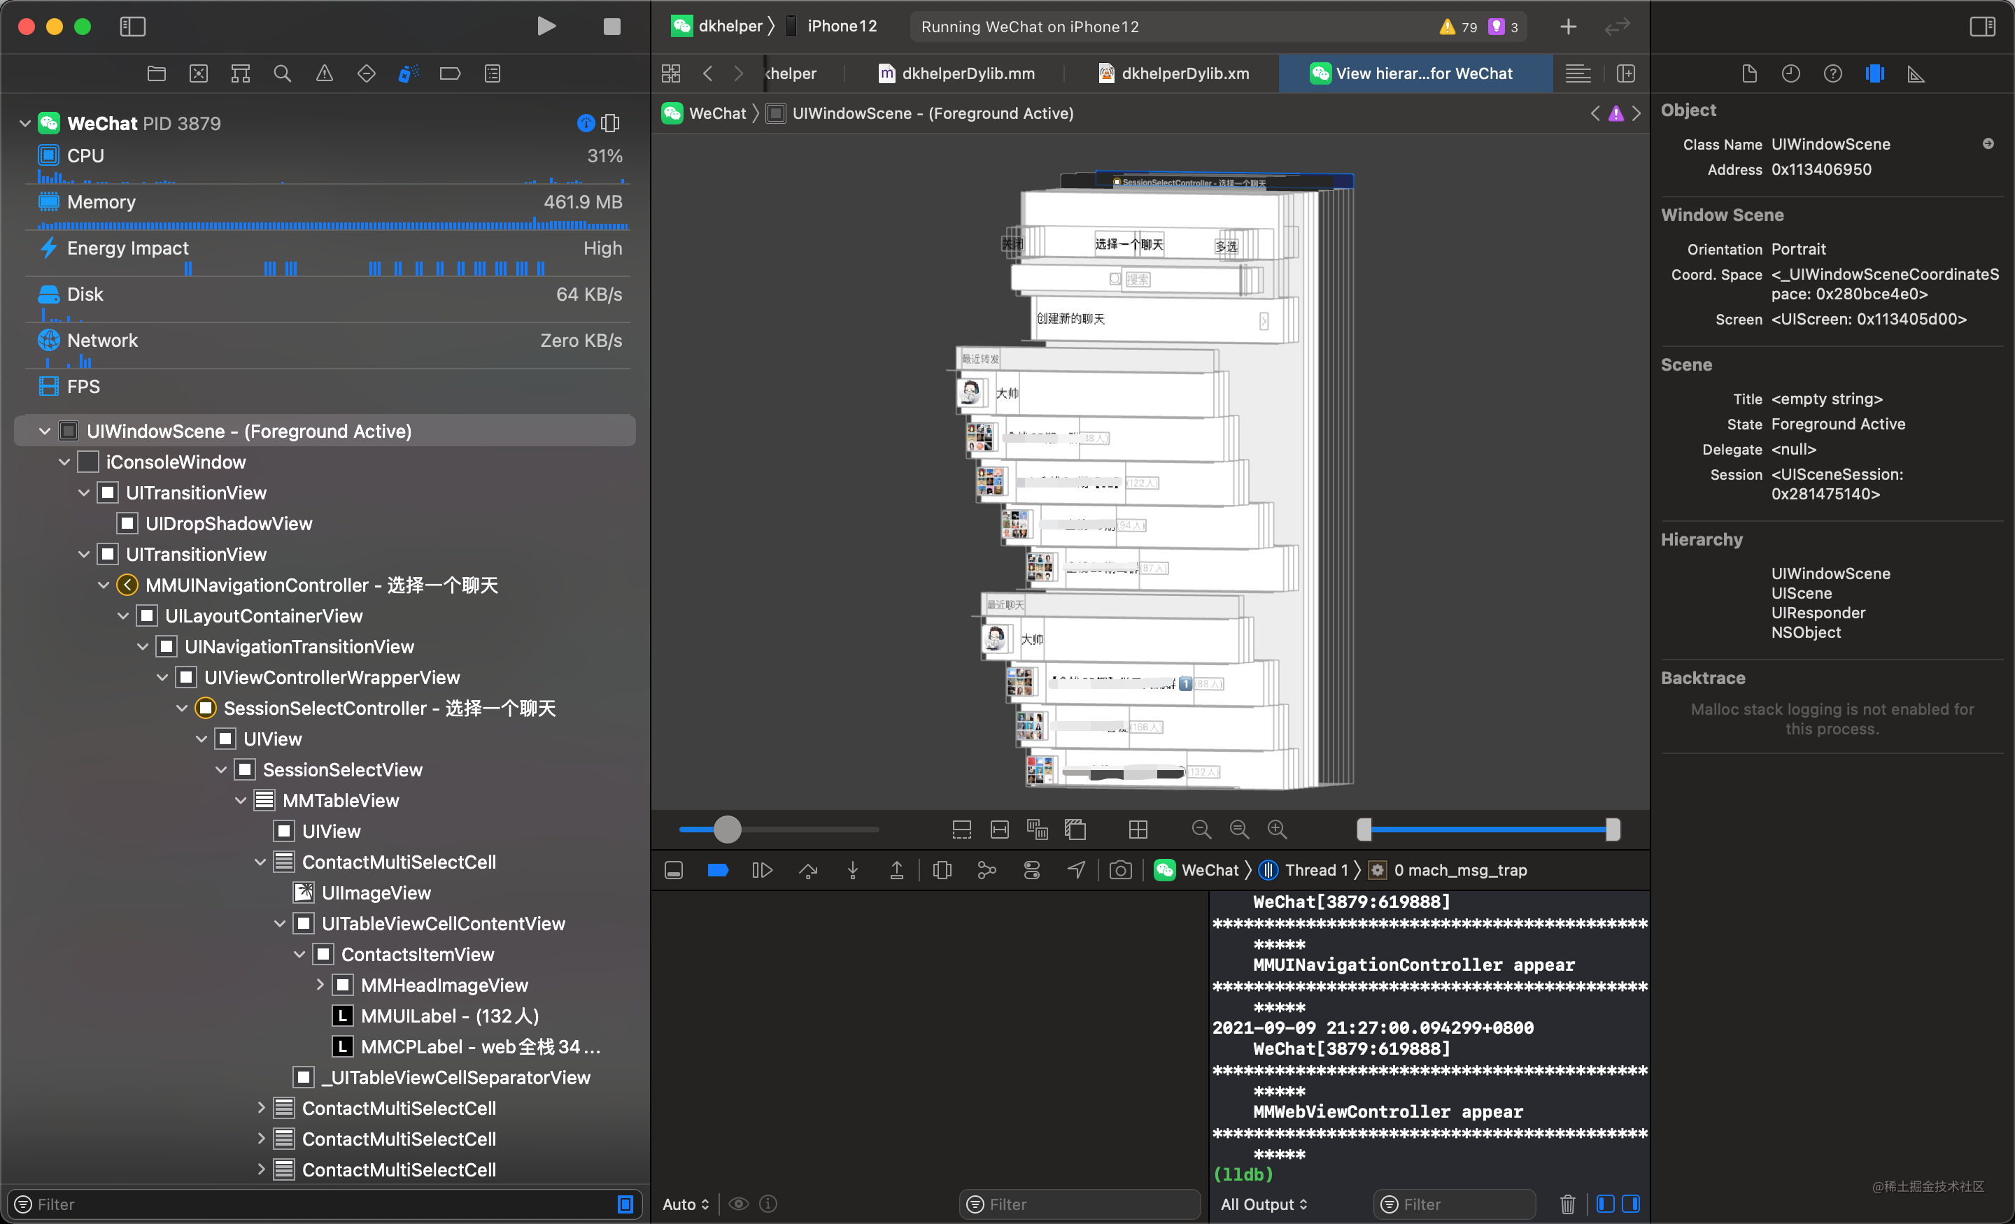Click the Debug View Hierarchy button
Image resolution: width=2015 pixels, height=1224 pixels.
[942, 870]
